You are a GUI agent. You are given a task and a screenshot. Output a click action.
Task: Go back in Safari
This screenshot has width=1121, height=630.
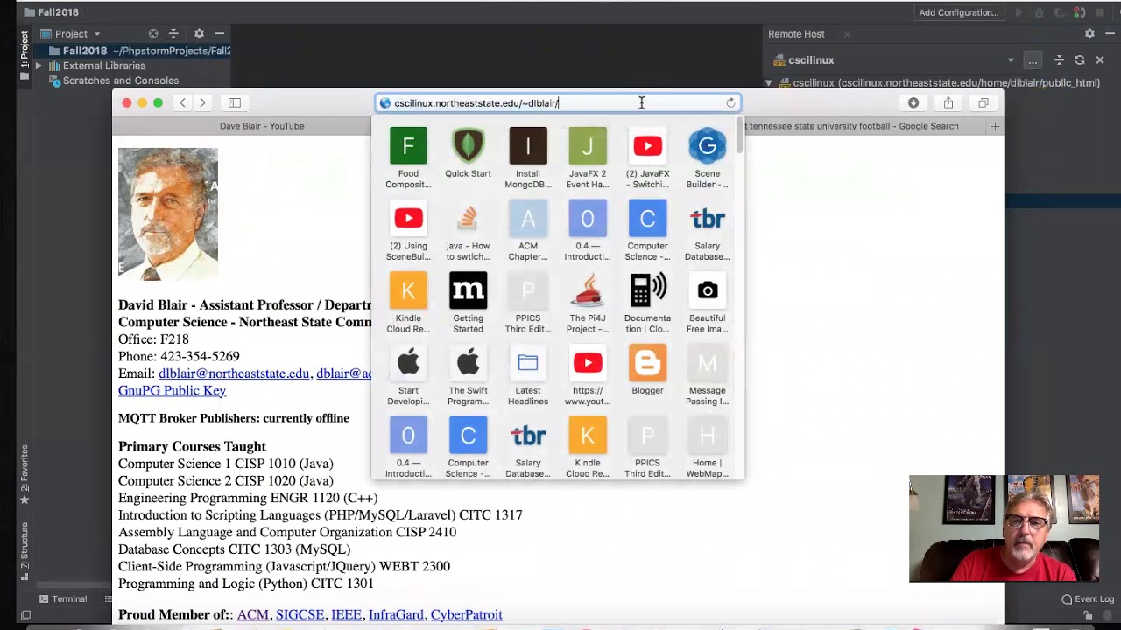[x=182, y=103]
